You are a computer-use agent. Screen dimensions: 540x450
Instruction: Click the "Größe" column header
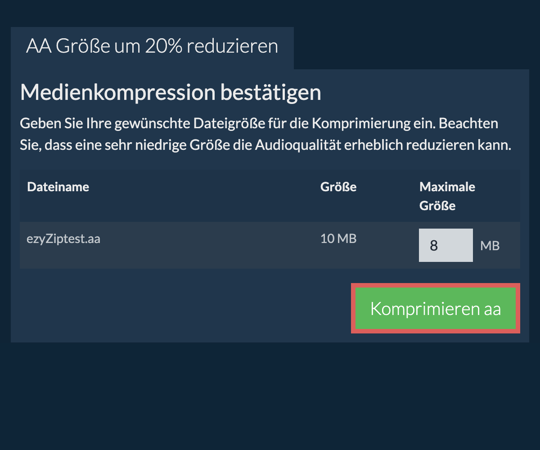coord(338,187)
